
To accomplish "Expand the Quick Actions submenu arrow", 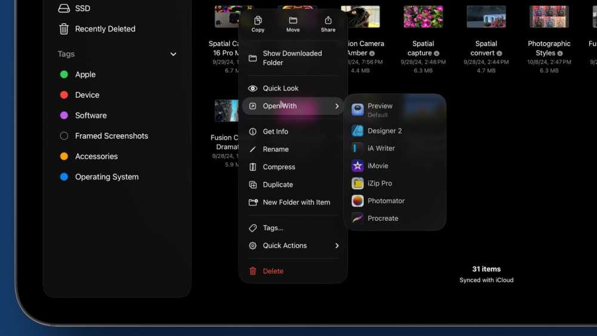I will (337, 246).
